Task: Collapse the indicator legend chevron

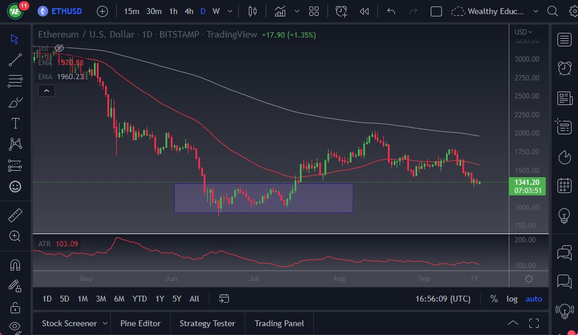Action: pos(46,90)
